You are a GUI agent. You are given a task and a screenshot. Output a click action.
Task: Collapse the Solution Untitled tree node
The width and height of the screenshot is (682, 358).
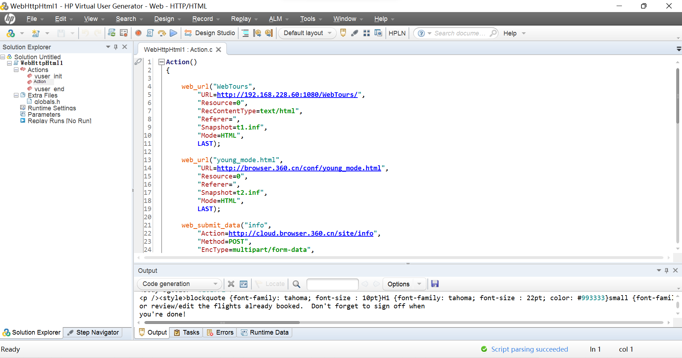(x=3, y=57)
